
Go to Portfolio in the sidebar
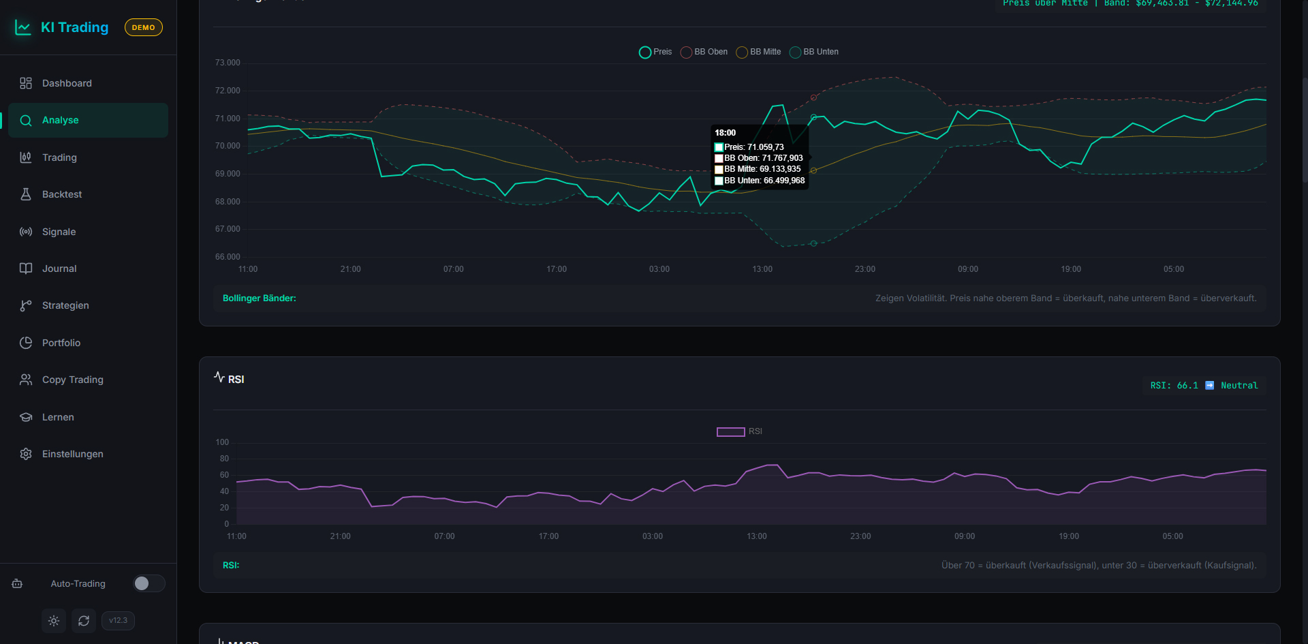pos(61,343)
